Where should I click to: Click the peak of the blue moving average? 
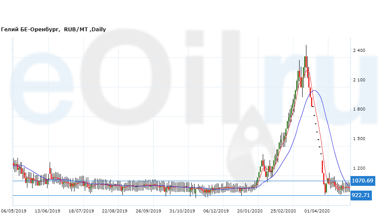tap(315, 90)
